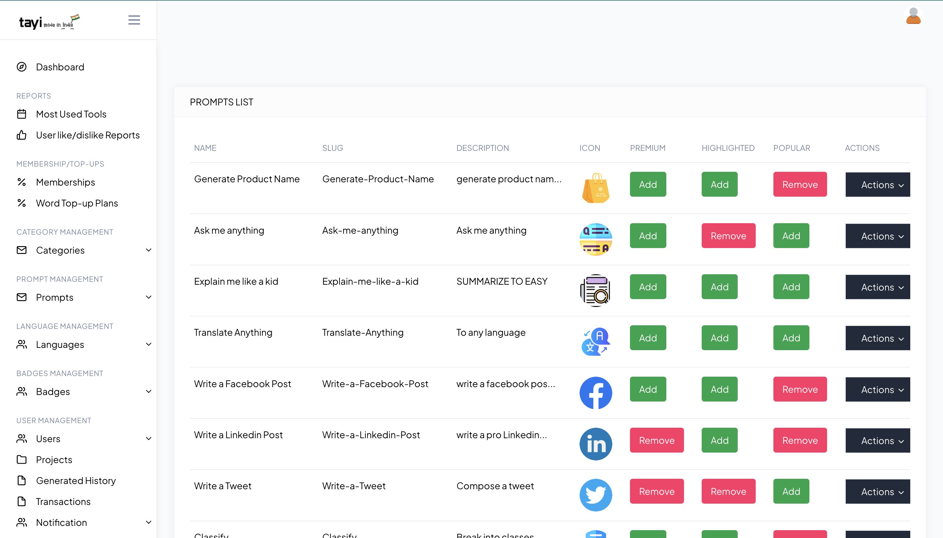
Task: Click the Most Used Tools calendar icon
Action: click(x=21, y=114)
